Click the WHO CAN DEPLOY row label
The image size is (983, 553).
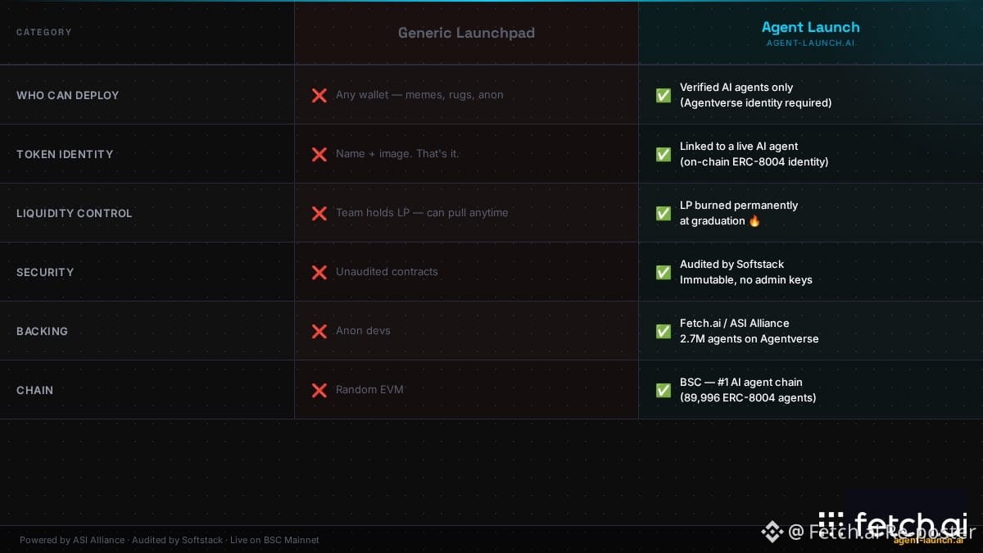click(68, 95)
